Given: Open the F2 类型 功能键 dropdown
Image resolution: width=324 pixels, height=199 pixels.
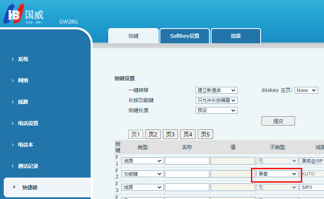Looking at the screenshot, I should (x=142, y=174).
